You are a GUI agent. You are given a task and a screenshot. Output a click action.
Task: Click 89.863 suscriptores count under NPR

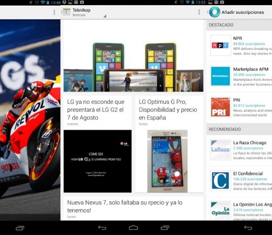click(249, 44)
